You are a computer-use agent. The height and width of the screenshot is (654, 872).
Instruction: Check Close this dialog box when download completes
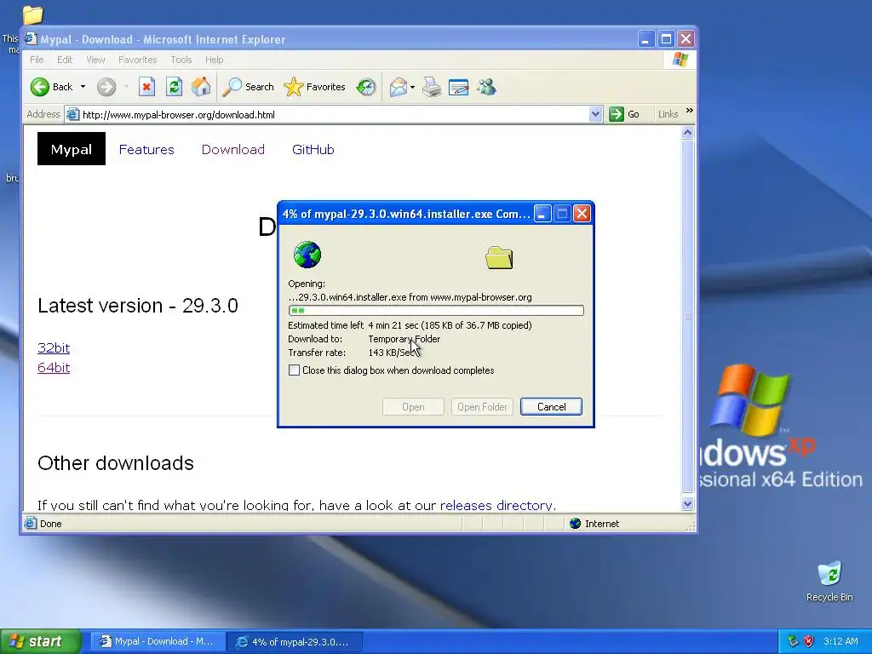294,370
